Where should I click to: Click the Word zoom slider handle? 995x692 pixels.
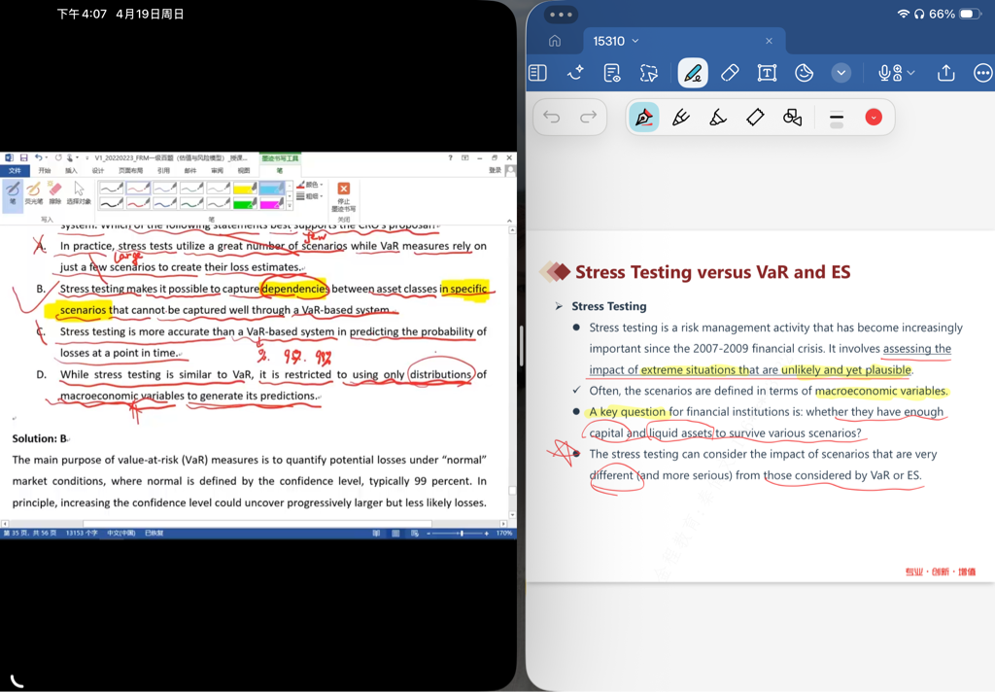(x=460, y=534)
